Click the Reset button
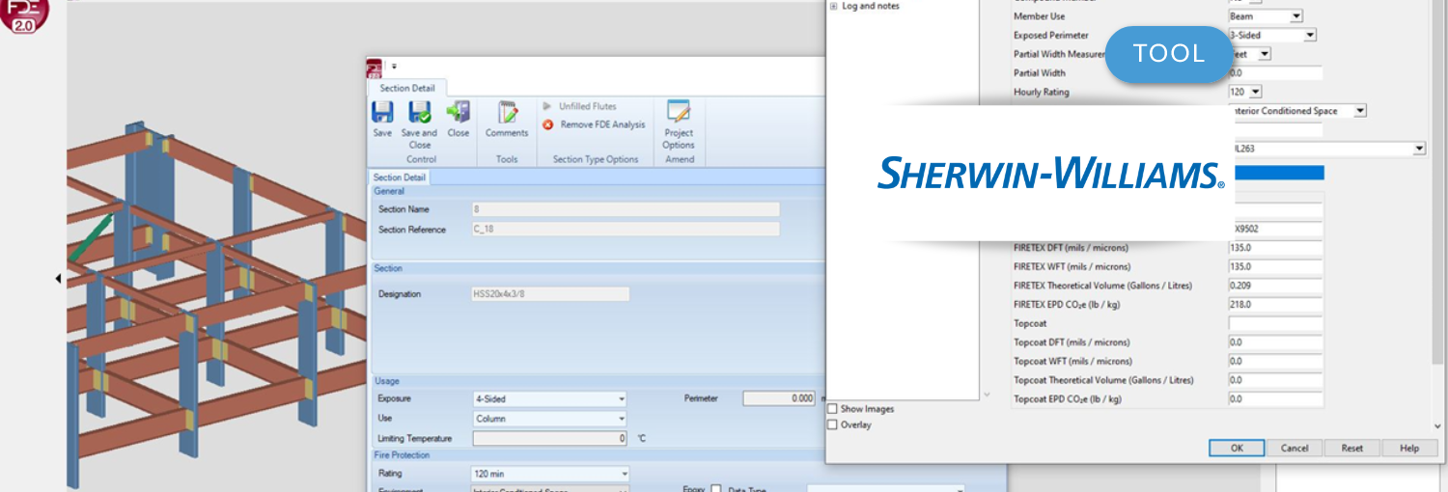 1351,448
